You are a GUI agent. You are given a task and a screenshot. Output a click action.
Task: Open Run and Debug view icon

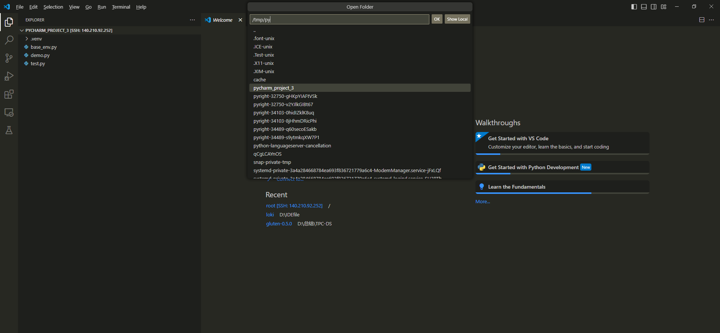click(9, 76)
